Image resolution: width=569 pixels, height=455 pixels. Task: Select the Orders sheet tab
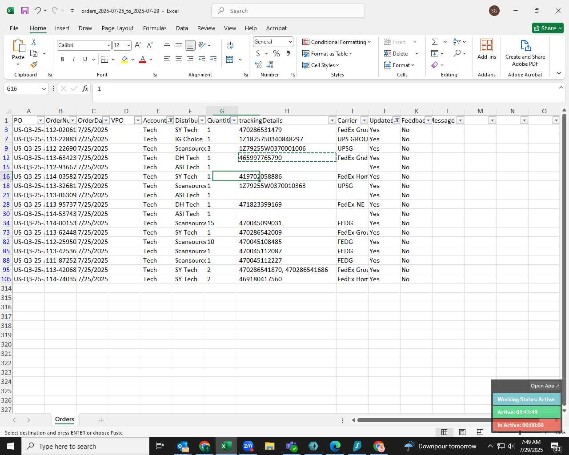point(64,419)
